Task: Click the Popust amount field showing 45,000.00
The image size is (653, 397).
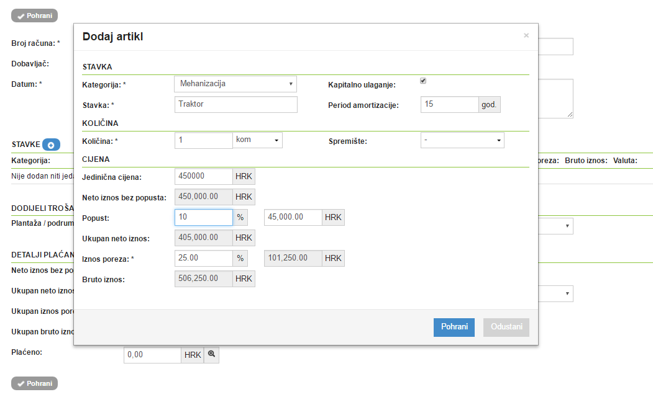Action: tap(293, 218)
